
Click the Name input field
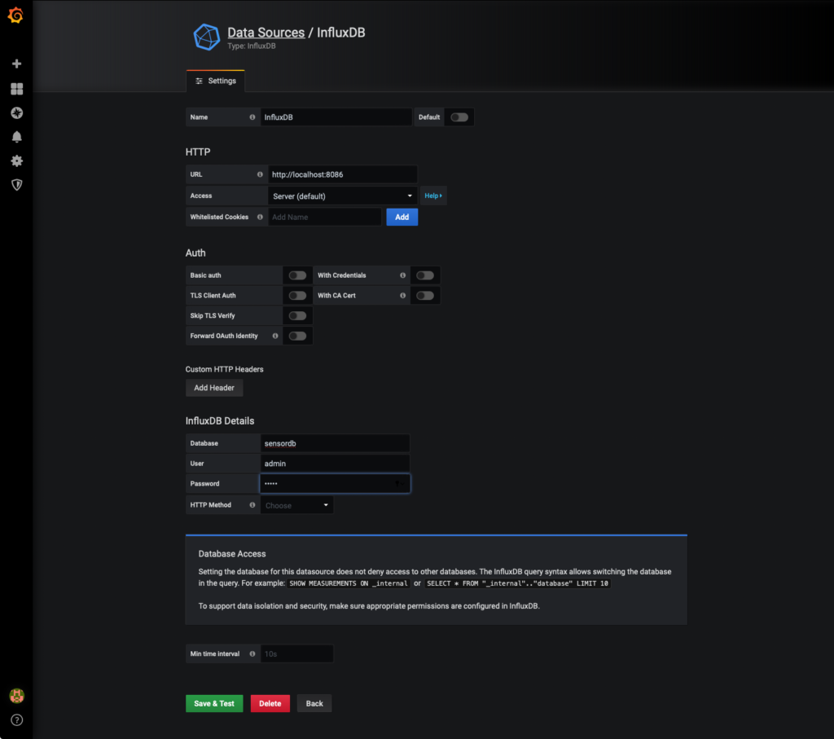336,117
